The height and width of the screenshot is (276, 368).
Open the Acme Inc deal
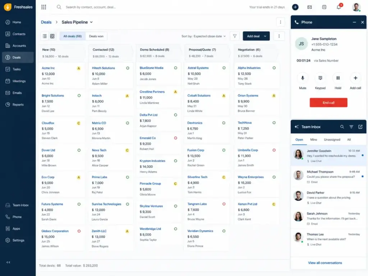click(48, 68)
